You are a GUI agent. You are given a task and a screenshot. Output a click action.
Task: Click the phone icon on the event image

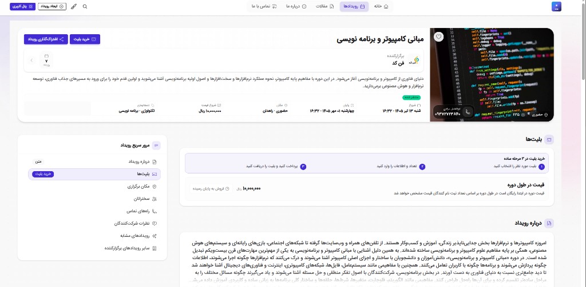(x=468, y=111)
